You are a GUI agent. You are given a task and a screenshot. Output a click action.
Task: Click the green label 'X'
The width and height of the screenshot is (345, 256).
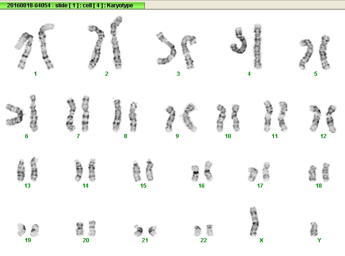point(261,240)
